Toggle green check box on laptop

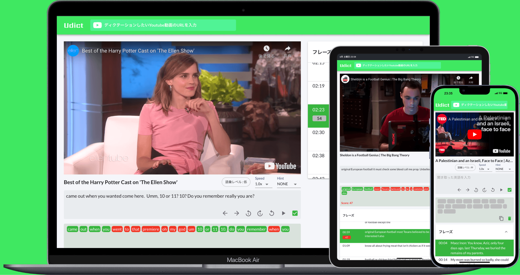click(x=295, y=213)
